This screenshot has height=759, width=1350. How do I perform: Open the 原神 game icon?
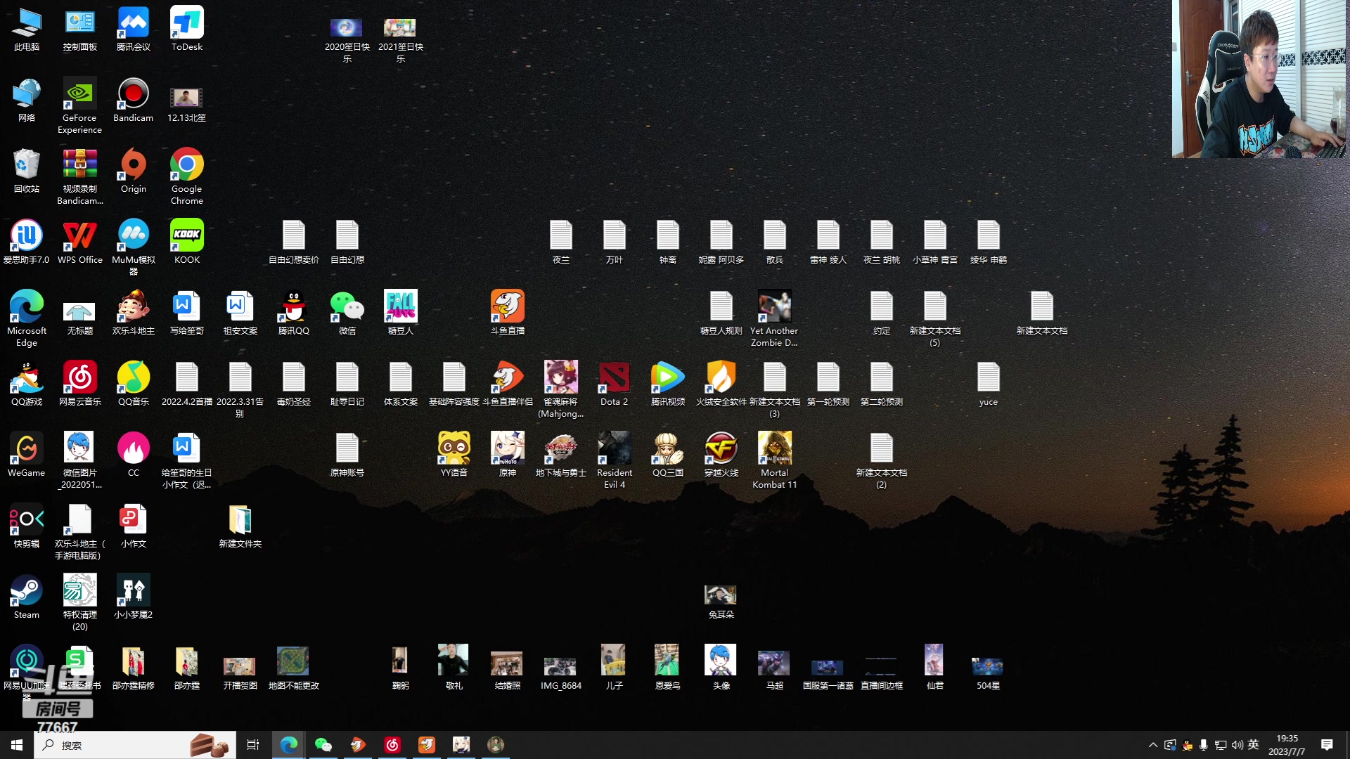pos(508,455)
